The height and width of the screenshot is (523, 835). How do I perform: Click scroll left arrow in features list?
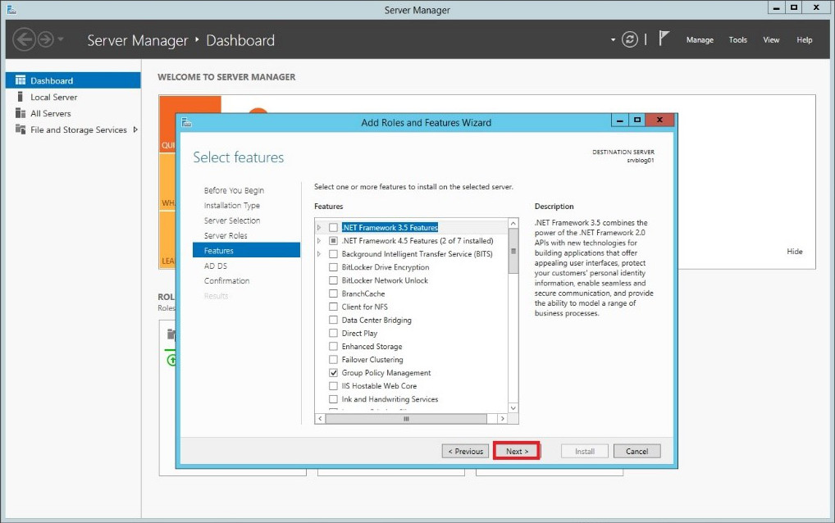pyautogui.click(x=320, y=419)
